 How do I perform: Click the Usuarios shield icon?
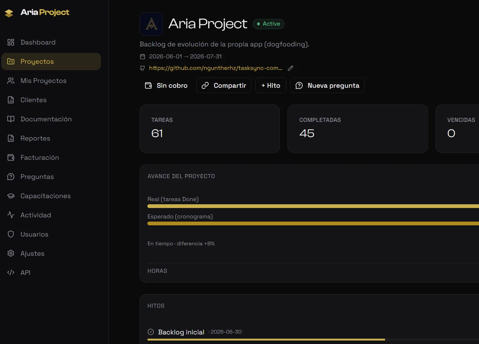pos(11,234)
